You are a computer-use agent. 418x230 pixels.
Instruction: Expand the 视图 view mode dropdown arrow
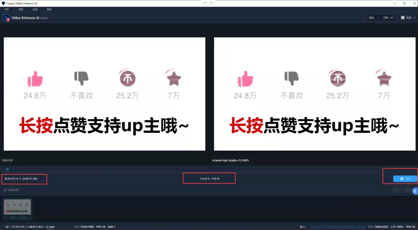[414, 18]
